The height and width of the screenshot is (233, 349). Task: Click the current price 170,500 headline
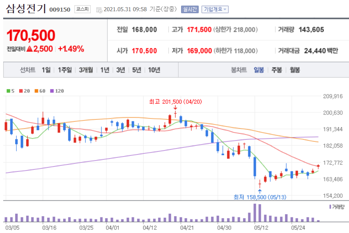[x=31, y=36]
